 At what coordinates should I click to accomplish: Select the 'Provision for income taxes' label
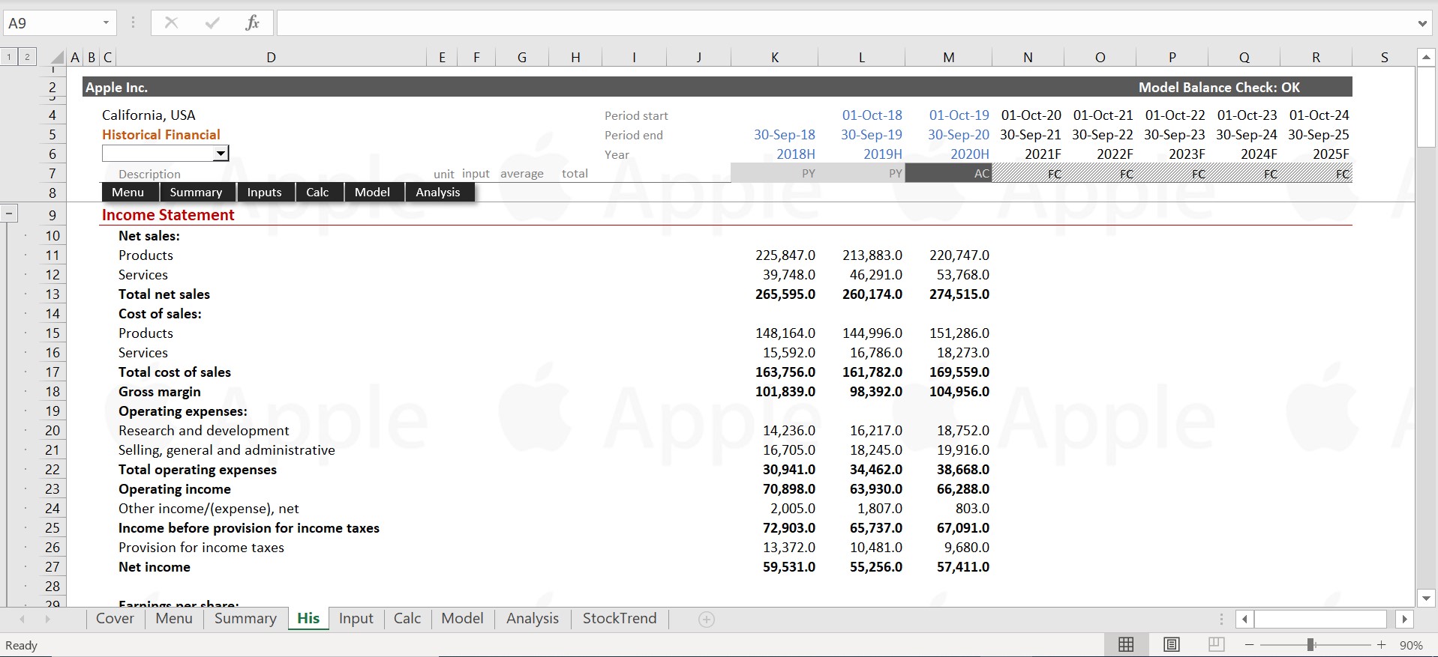[201, 548]
